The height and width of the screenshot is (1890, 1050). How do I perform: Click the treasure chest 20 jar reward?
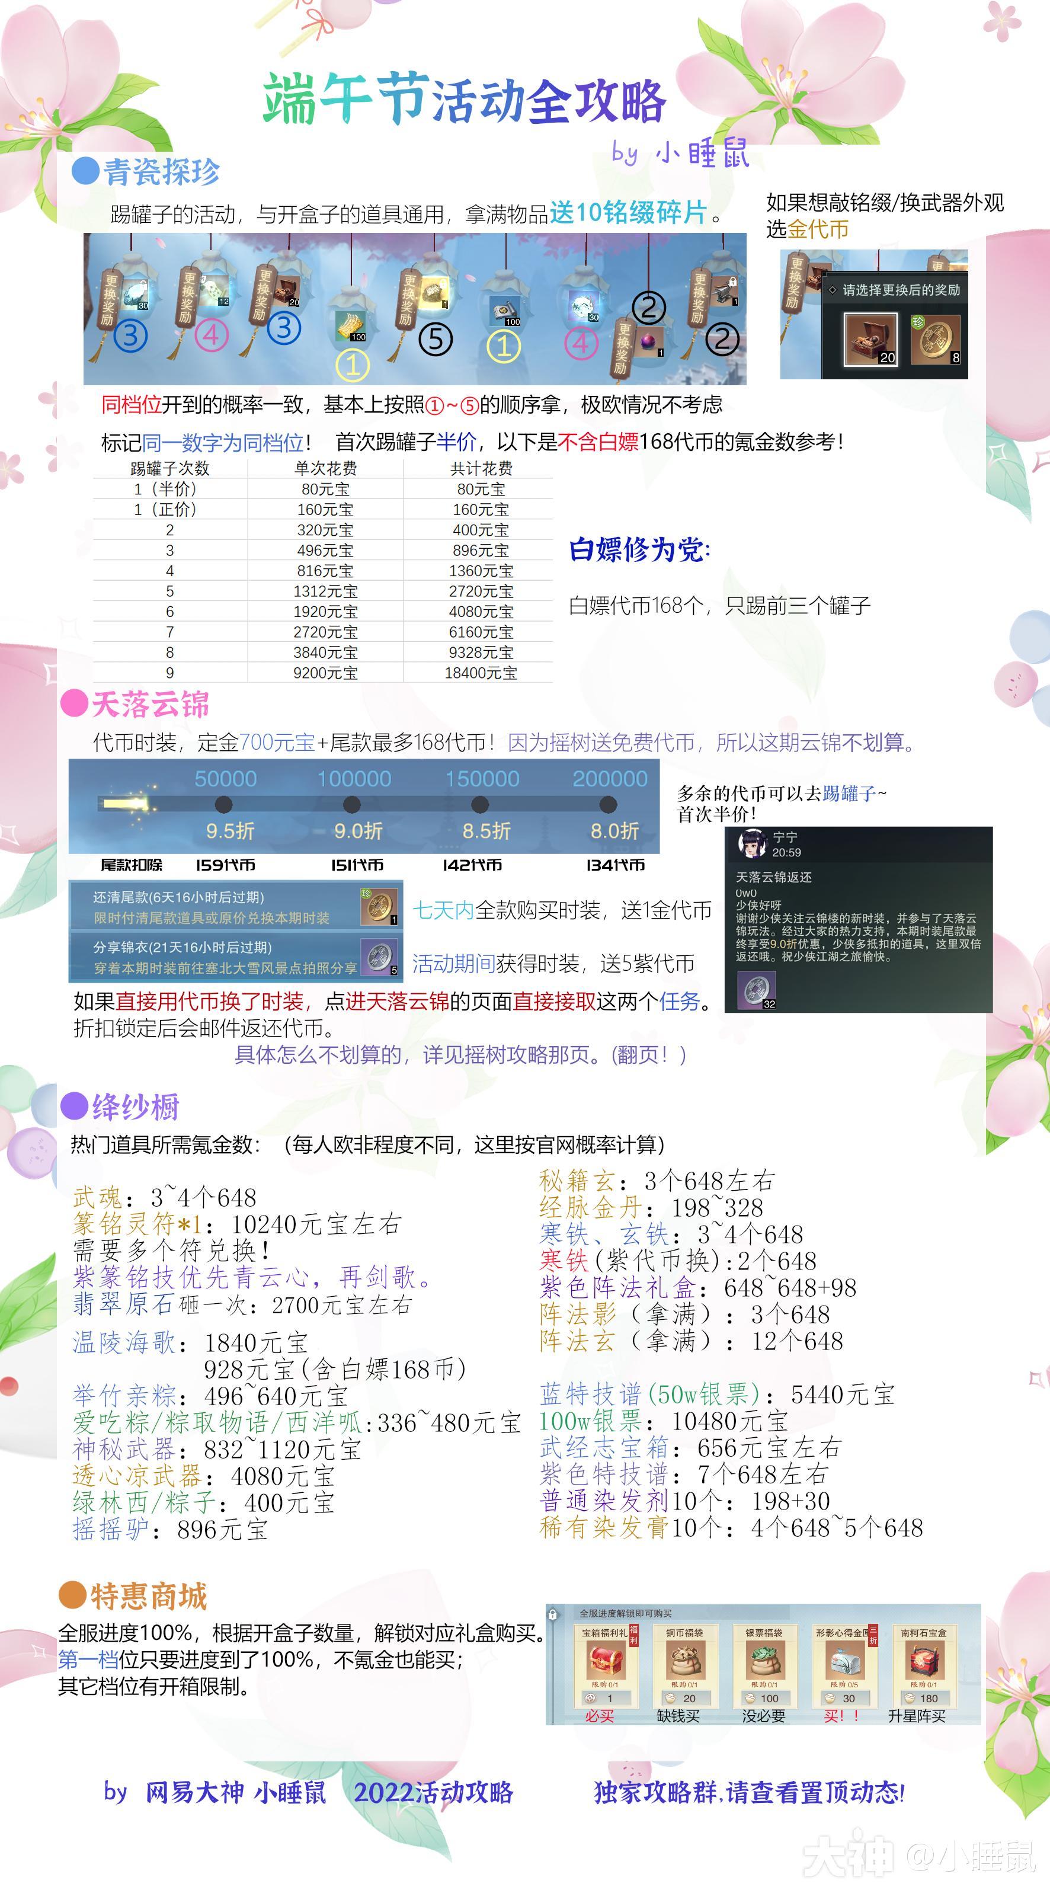pyautogui.click(x=286, y=291)
